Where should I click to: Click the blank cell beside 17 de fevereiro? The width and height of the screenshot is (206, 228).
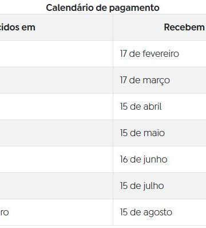coord(57,53)
